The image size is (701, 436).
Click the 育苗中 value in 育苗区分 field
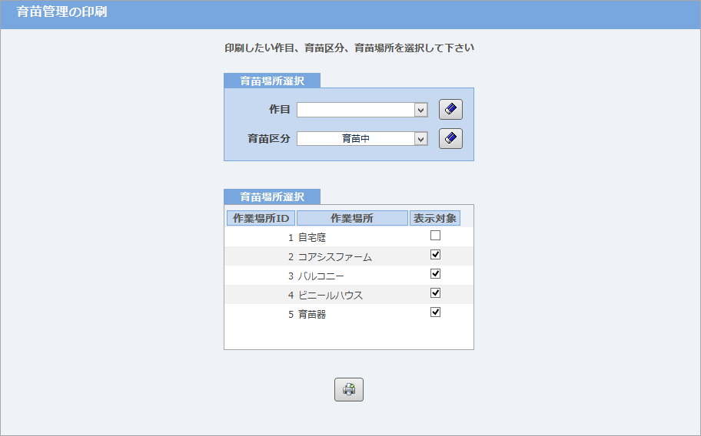coord(356,139)
